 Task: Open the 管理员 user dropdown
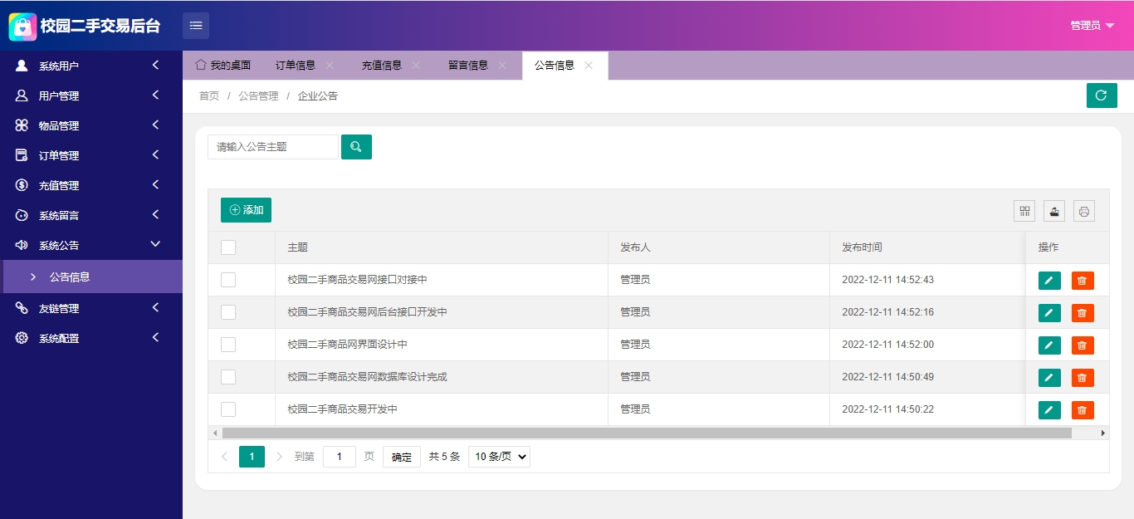(x=1092, y=26)
